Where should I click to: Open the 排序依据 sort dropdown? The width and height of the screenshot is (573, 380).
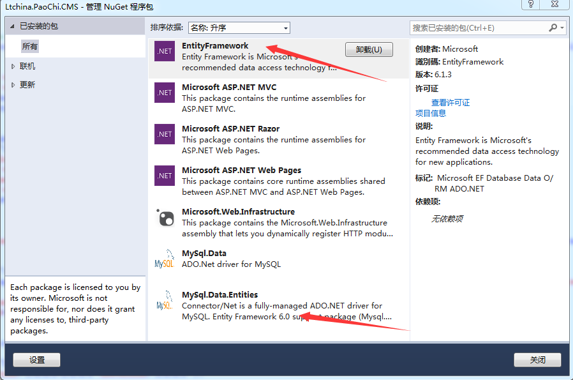[x=239, y=28]
